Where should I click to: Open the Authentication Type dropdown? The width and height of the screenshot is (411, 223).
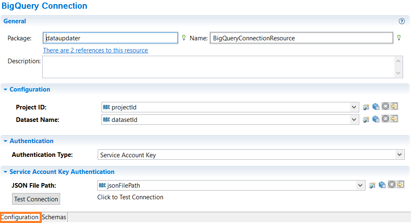pyautogui.click(x=399, y=155)
